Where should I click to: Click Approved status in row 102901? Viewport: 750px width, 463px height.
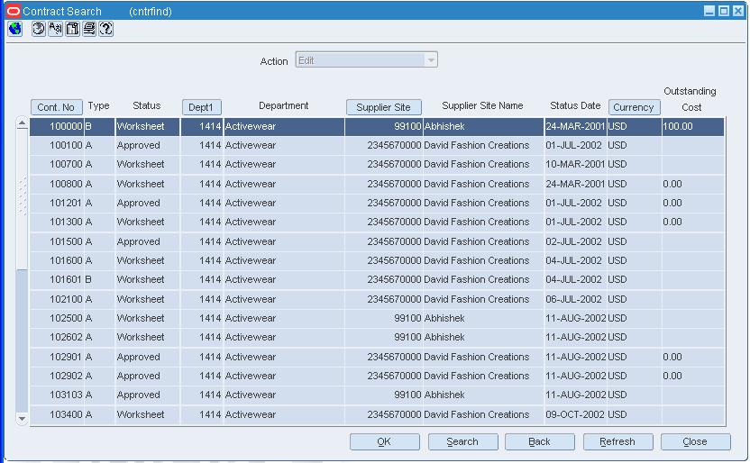pos(147,357)
